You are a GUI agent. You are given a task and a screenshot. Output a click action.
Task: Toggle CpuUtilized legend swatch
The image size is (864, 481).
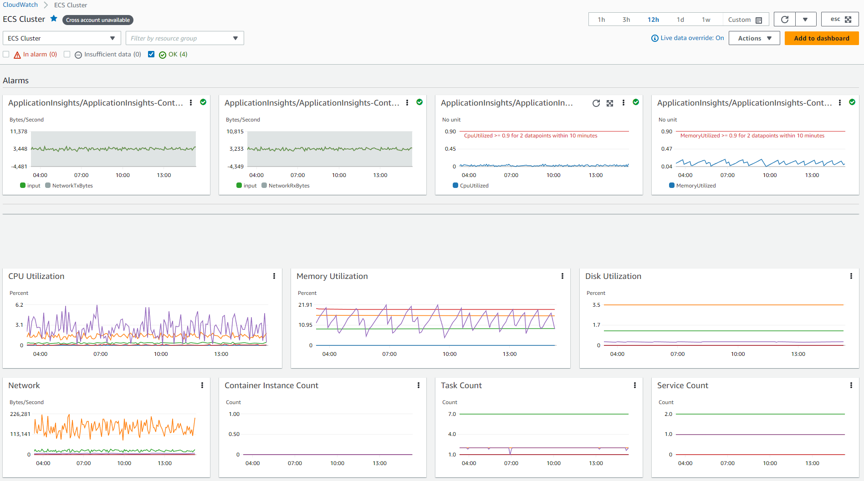[455, 185]
